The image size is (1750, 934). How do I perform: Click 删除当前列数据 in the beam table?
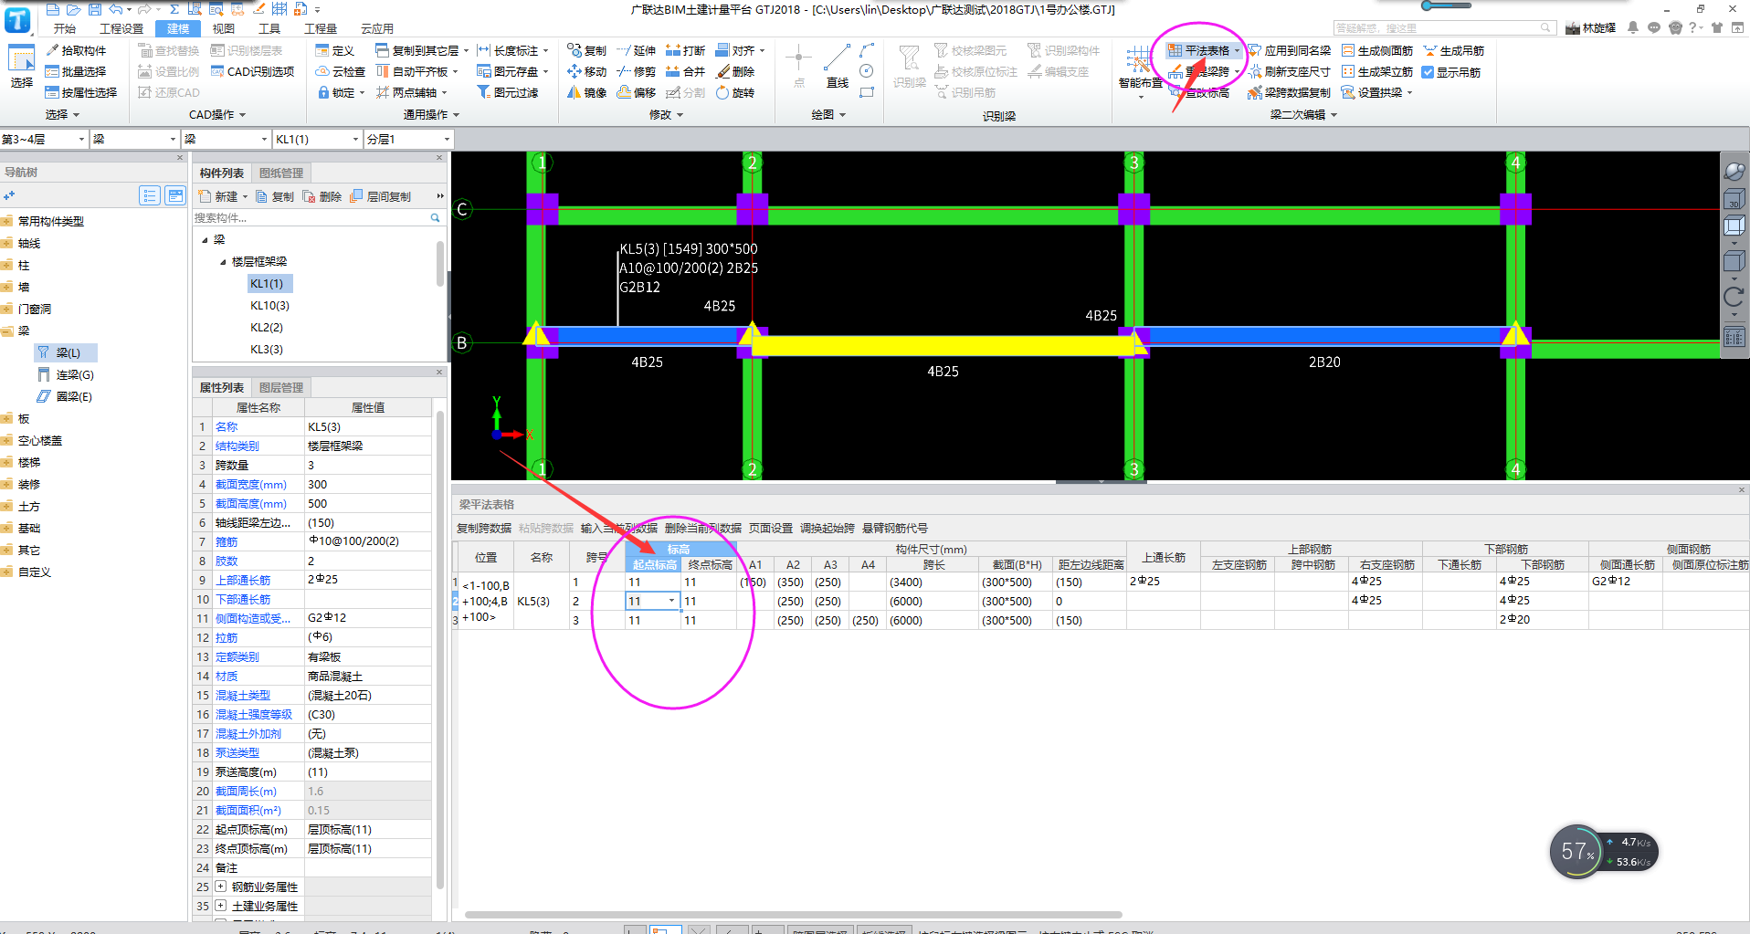click(703, 528)
